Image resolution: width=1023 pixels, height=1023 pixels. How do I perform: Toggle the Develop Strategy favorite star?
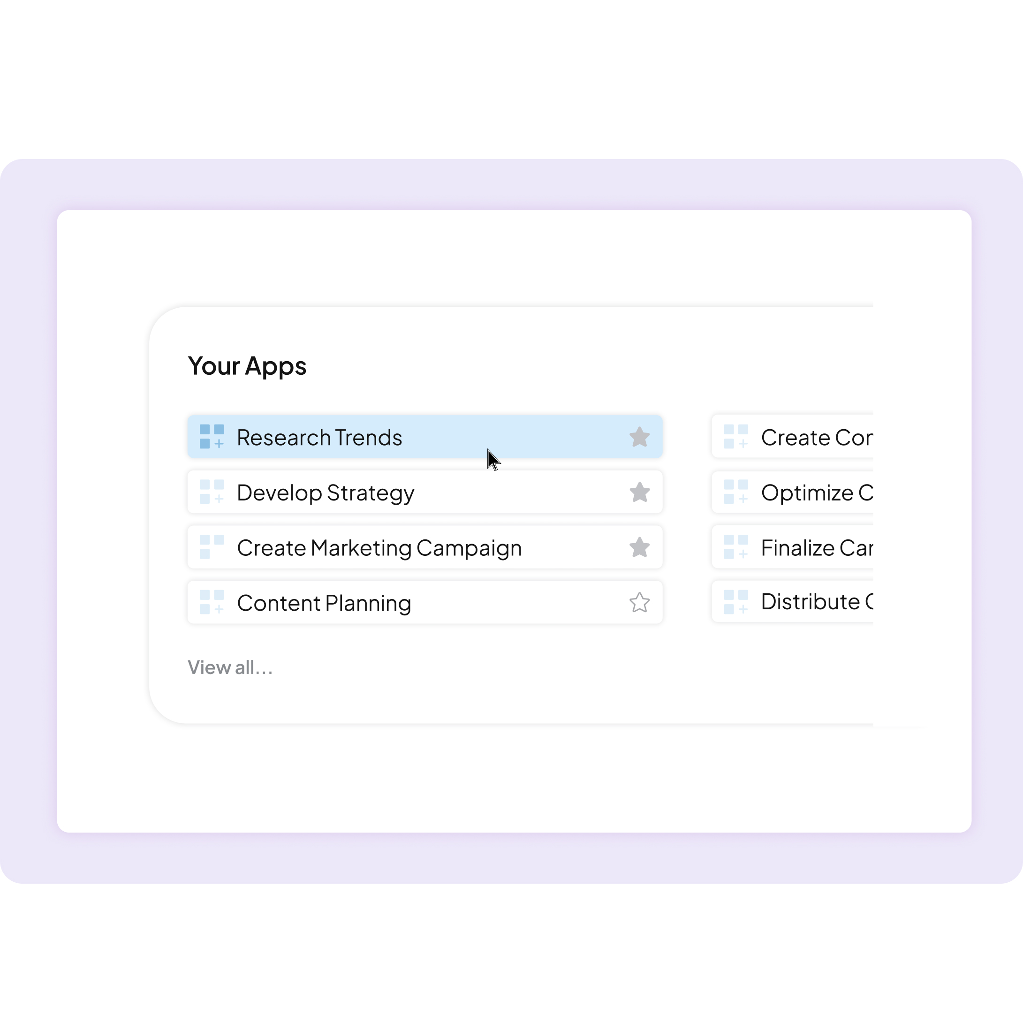(640, 492)
